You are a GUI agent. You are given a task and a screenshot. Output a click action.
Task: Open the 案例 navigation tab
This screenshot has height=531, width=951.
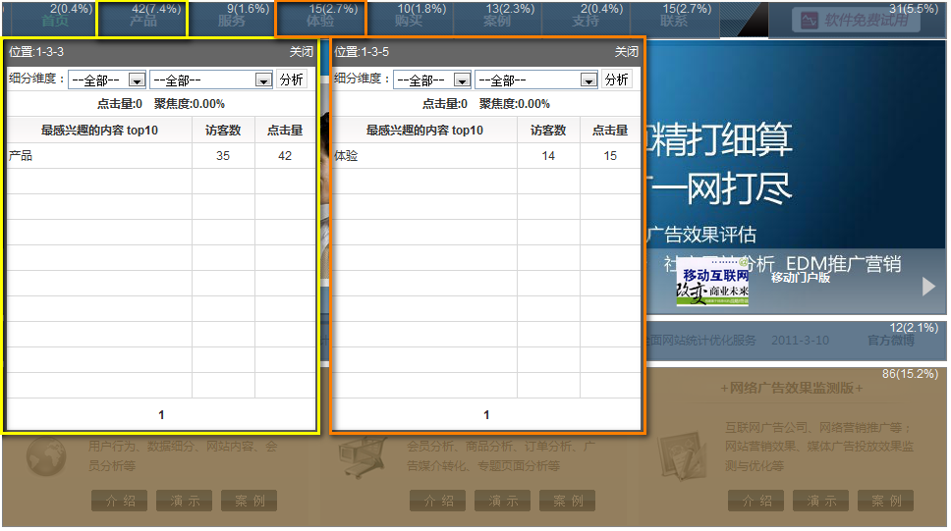497,21
